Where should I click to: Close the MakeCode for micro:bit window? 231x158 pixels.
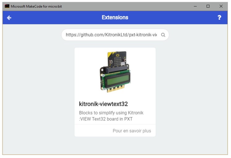(x=221, y=6)
